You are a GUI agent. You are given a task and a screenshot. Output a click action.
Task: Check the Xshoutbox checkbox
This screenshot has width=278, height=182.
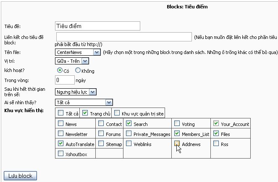60,153
